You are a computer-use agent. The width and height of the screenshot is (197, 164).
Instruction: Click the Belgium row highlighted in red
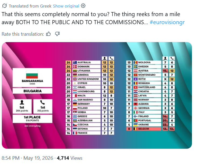(x=150, y=129)
